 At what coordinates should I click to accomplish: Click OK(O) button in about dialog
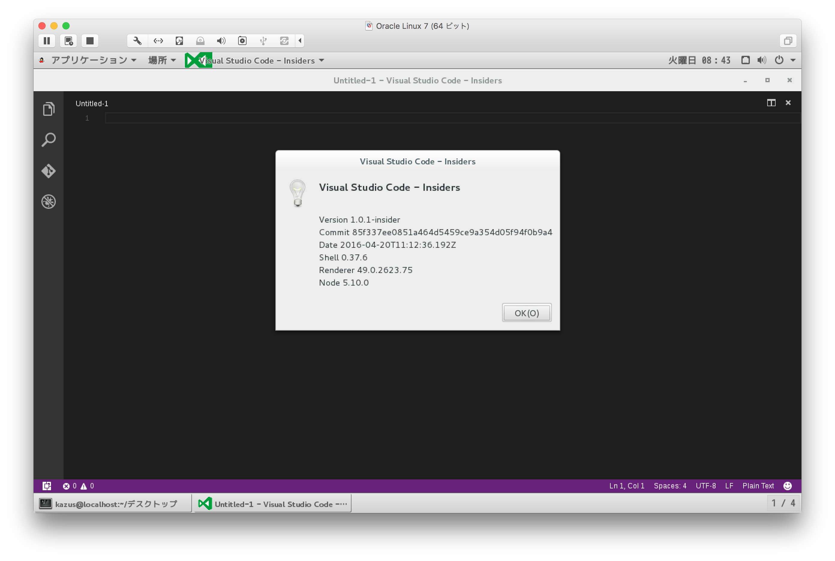[526, 313]
